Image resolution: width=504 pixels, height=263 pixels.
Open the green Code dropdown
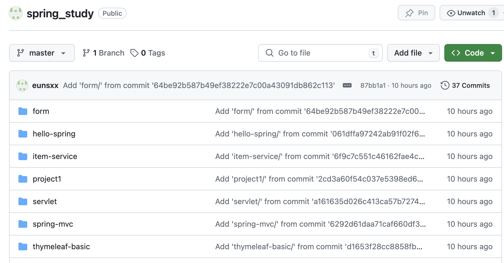click(x=473, y=53)
